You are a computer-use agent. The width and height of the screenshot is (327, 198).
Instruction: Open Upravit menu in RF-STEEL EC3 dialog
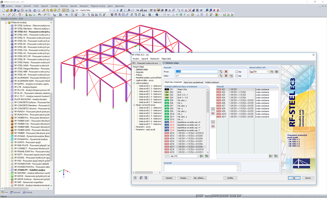(145, 59)
